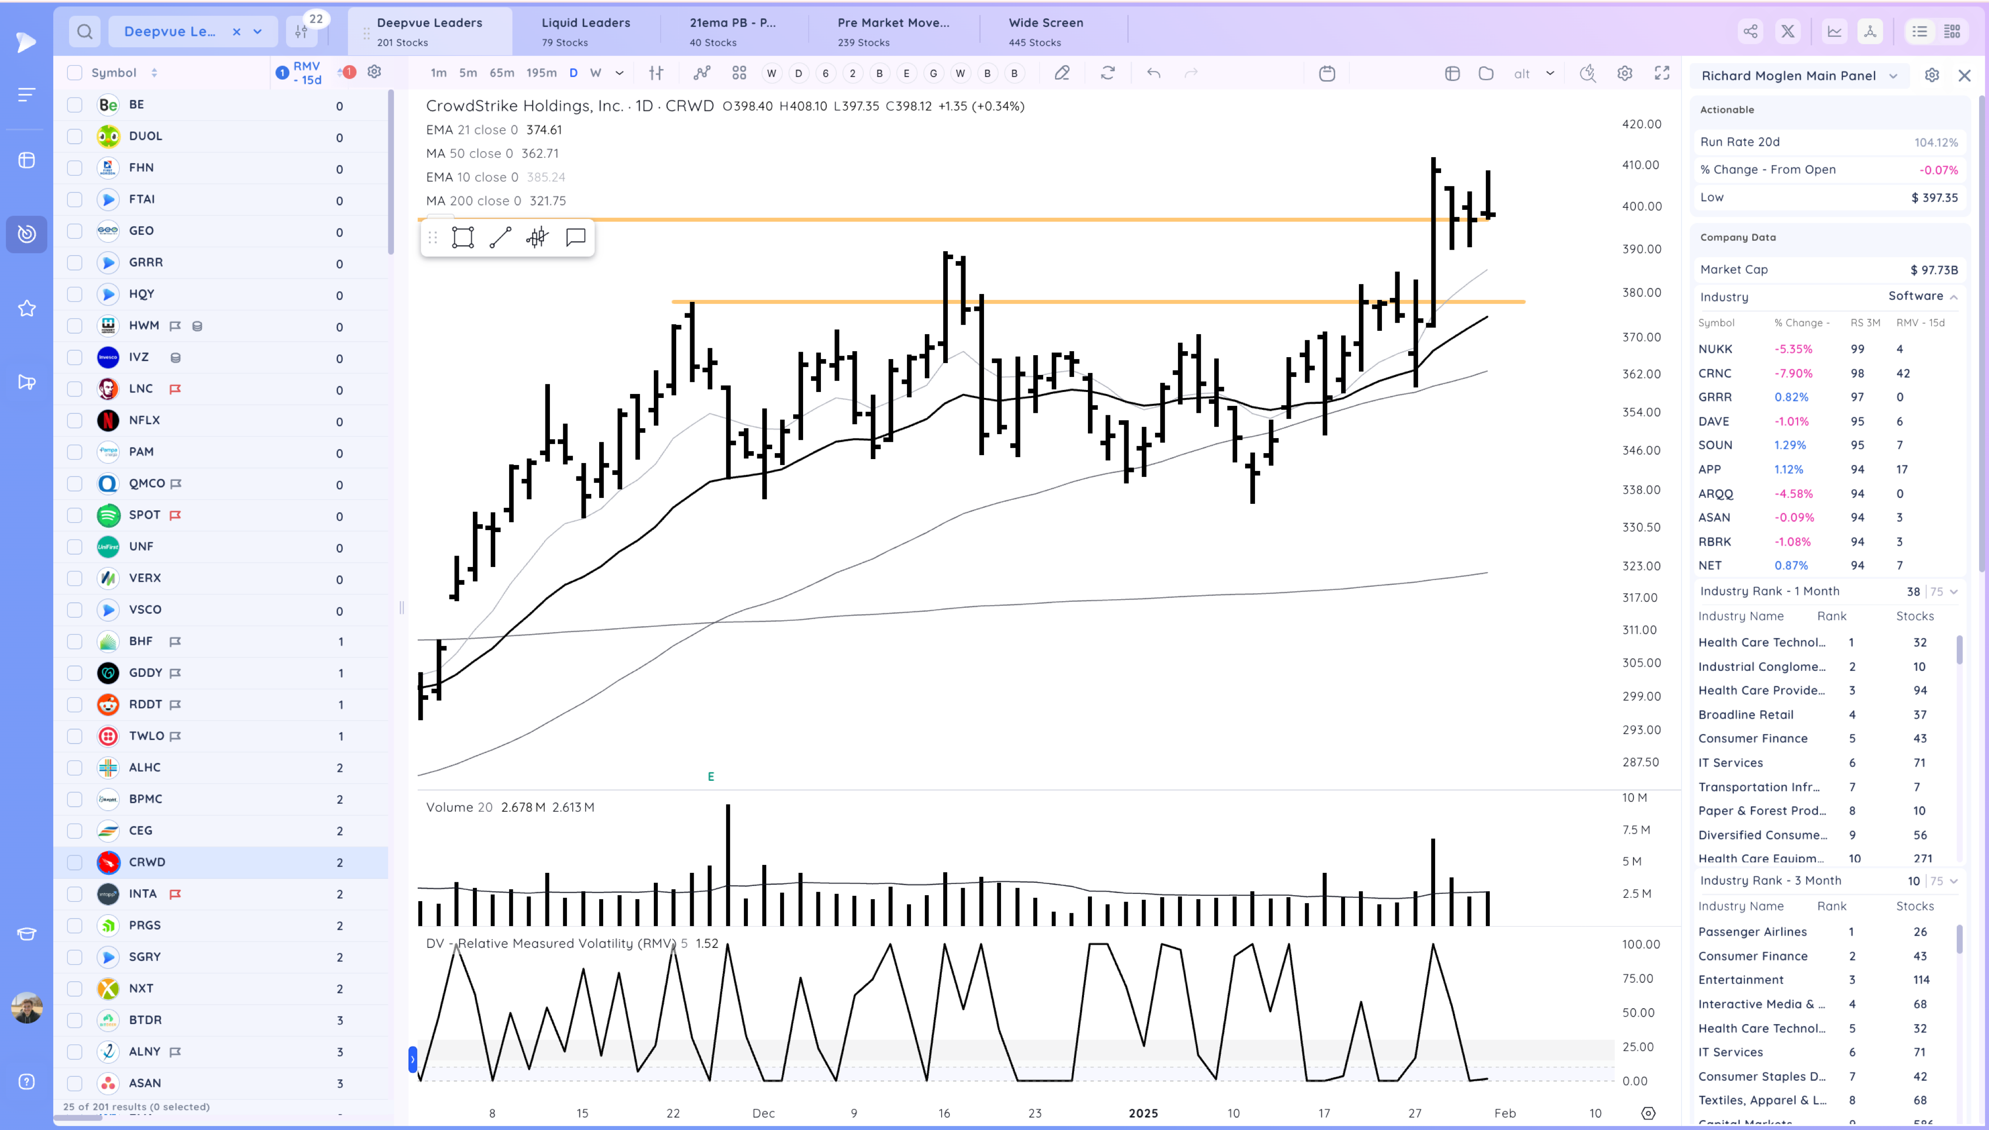The image size is (1989, 1130).
Task: Click the undo arrow icon
Action: click(x=1154, y=73)
